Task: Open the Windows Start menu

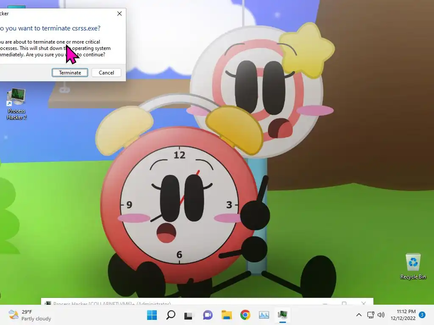Action: pos(152,315)
